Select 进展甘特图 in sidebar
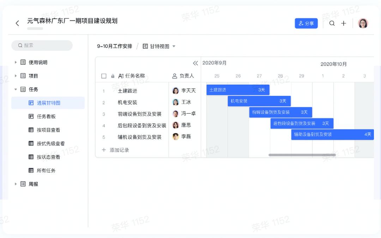Screen dimensions: 381x238 pyautogui.click(x=48, y=103)
